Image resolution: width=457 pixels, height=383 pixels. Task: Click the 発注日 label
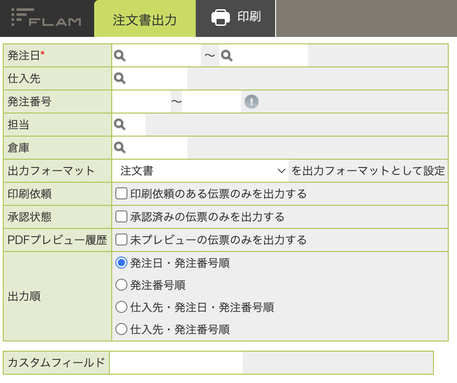[x=24, y=55]
